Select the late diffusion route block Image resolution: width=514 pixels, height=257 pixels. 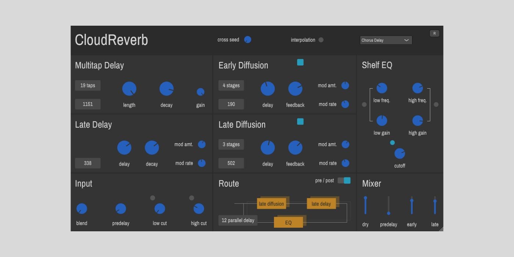coord(271,204)
